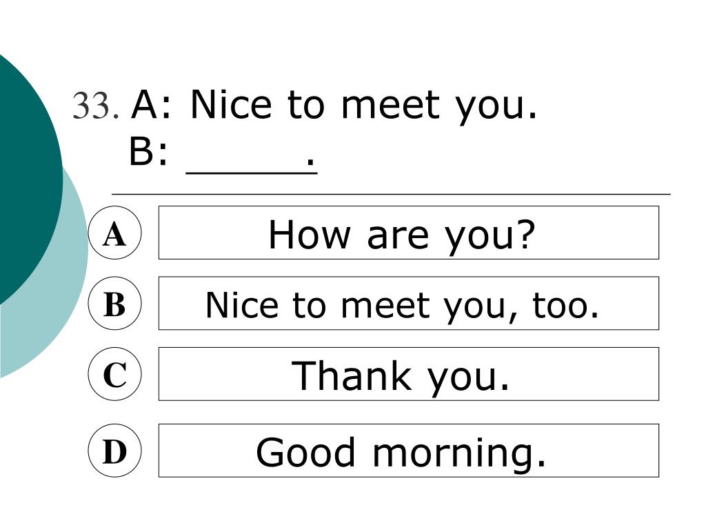Click the blank underline after B:
Viewport: 706px width, 530px height.
[x=252, y=172]
